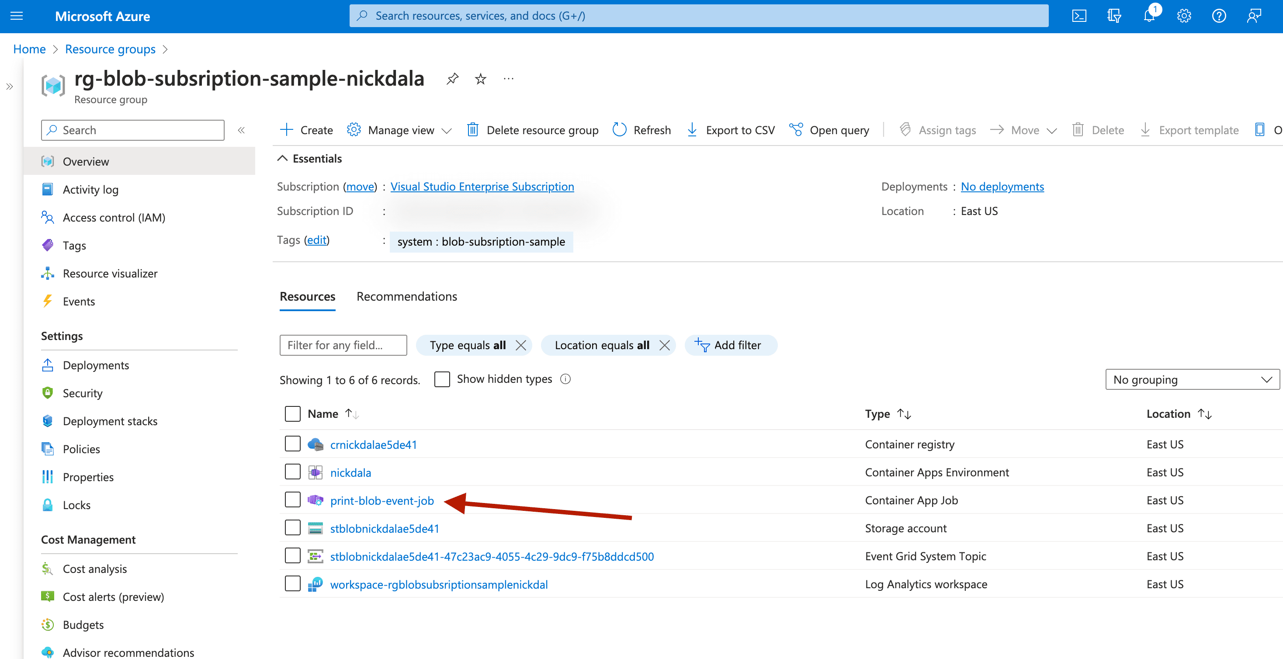Open the print-blob-event-job resource link
This screenshot has height=659, width=1283.
pyautogui.click(x=381, y=500)
